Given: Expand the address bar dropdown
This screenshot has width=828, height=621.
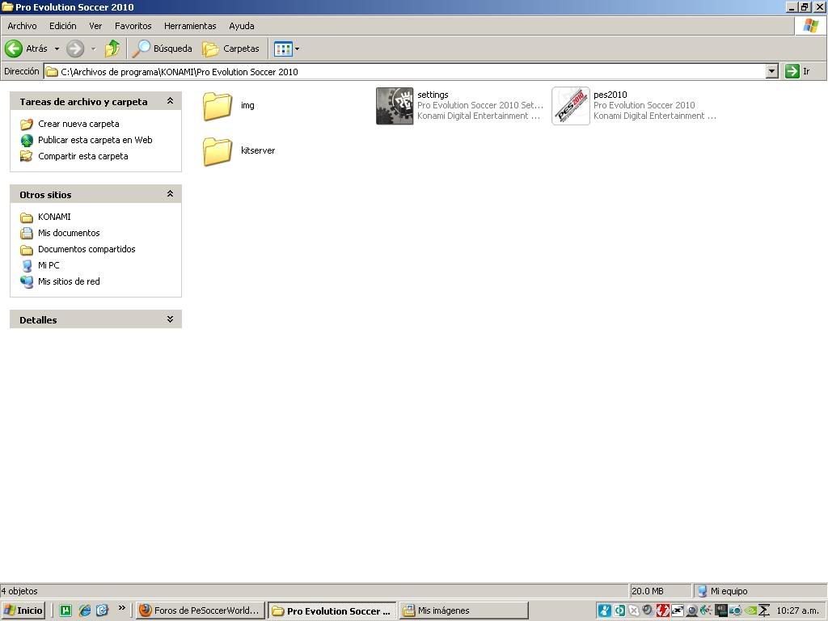Looking at the screenshot, I should pos(771,71).
